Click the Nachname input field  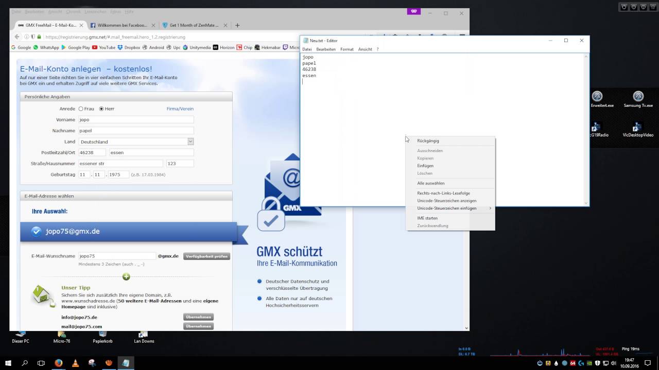pos(136,131)
